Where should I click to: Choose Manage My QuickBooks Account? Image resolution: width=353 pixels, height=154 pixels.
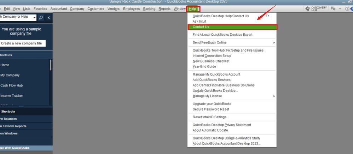point(232,74)
